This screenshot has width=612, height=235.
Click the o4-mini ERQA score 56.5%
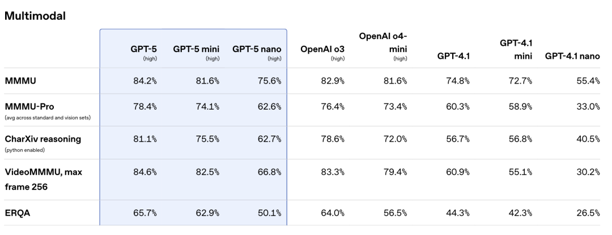click(395, 213)
